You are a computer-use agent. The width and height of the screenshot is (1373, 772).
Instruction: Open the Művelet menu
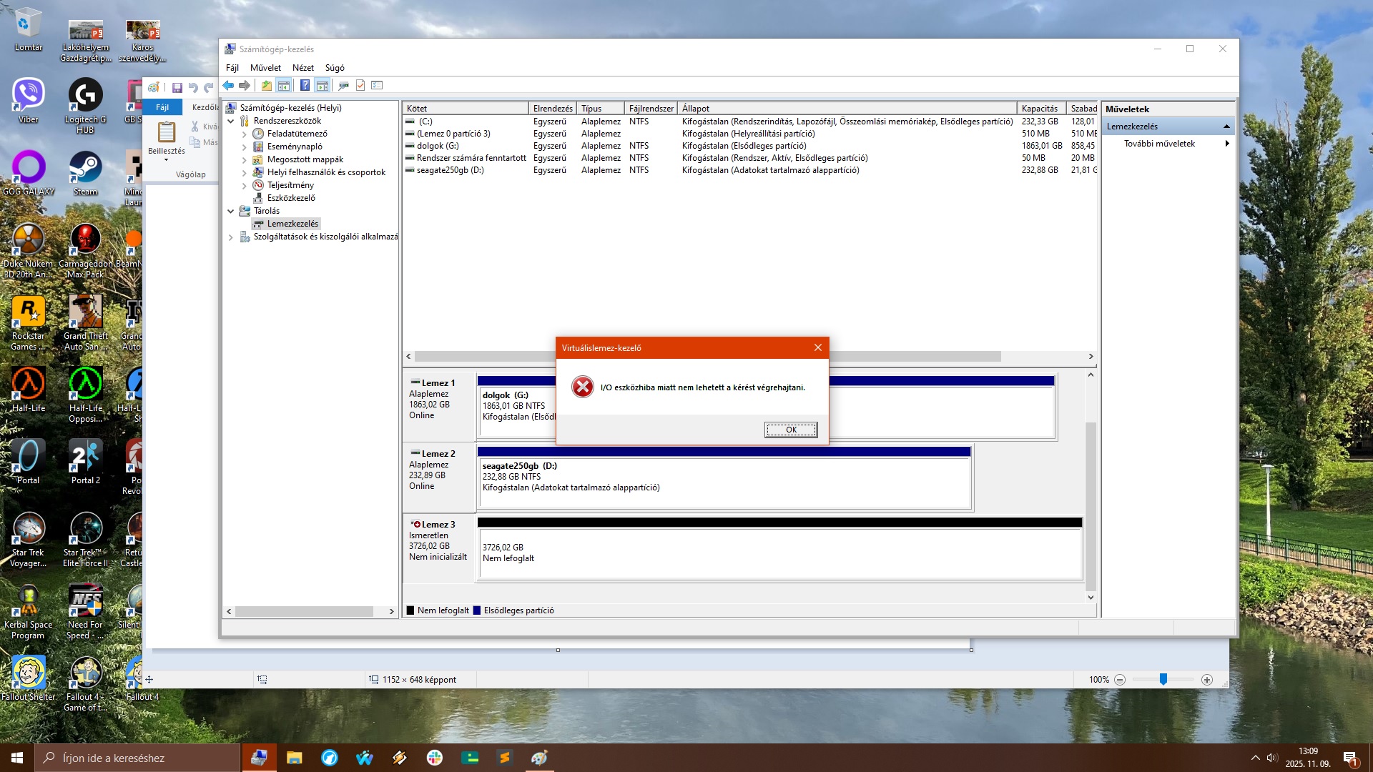coord(265,68)
